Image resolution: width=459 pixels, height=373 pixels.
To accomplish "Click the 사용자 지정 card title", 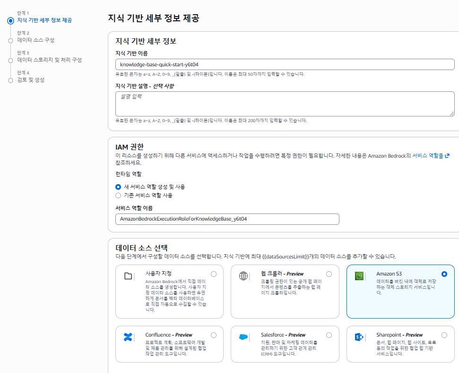I will point(158,273).
